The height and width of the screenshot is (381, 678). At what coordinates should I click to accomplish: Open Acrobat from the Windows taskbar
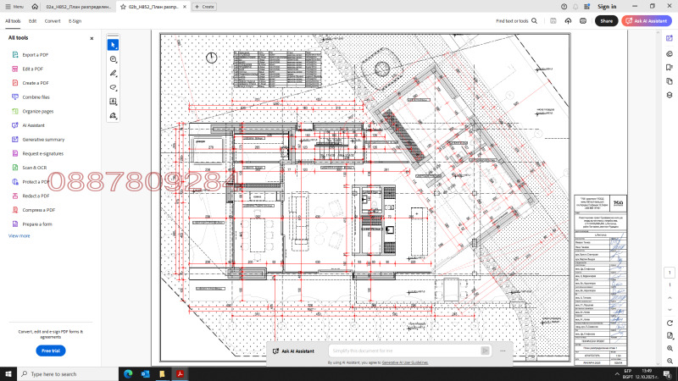(181, 373)
